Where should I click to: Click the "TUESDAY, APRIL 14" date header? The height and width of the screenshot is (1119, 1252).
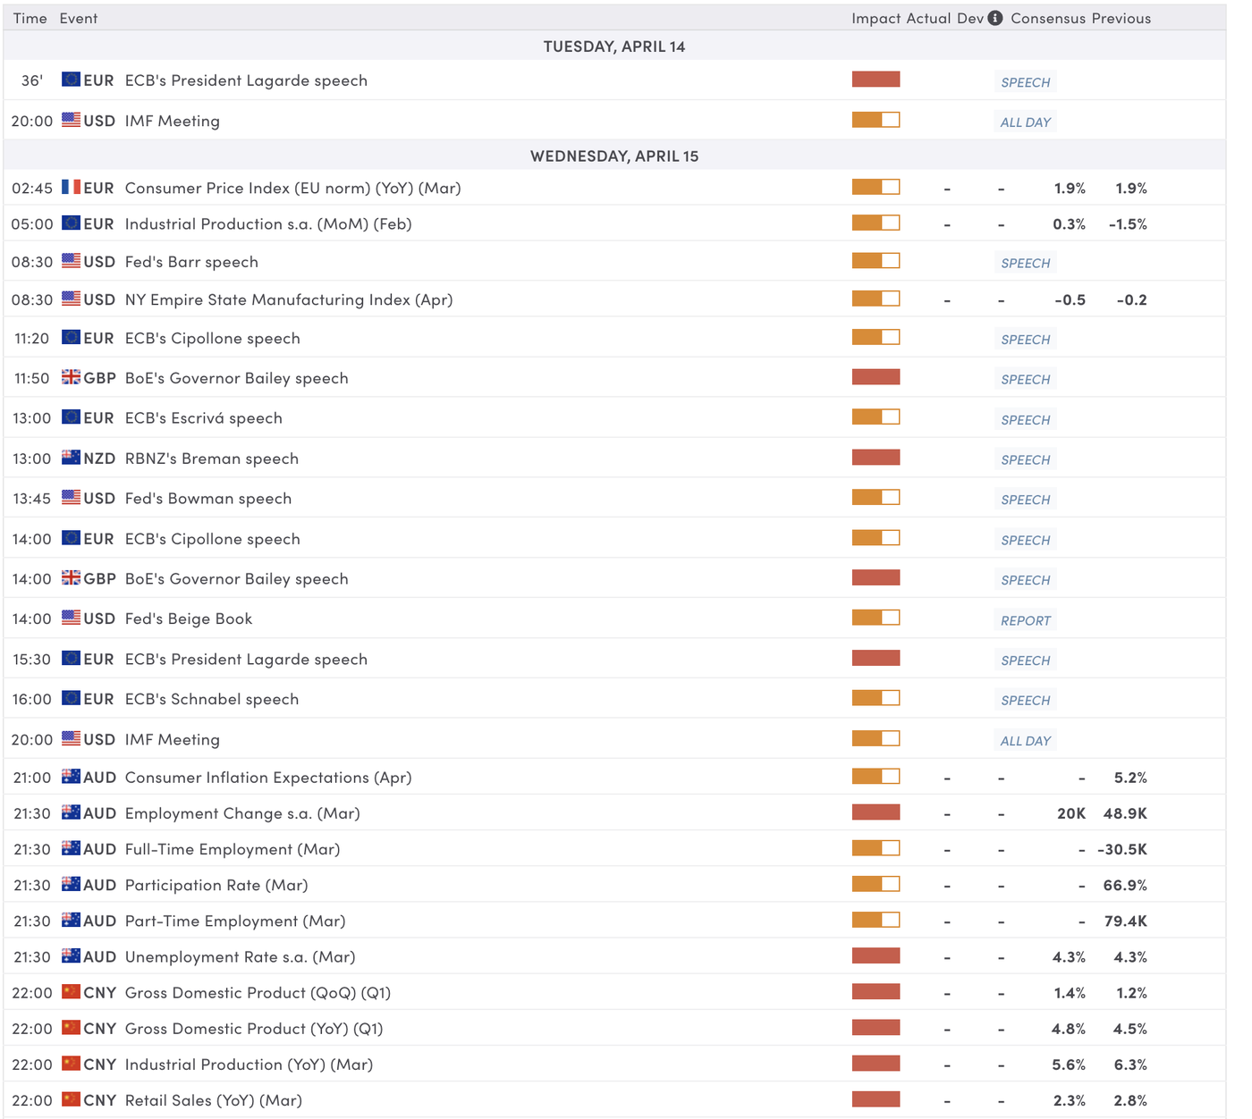pyautogui.click(x=614, y=46)
